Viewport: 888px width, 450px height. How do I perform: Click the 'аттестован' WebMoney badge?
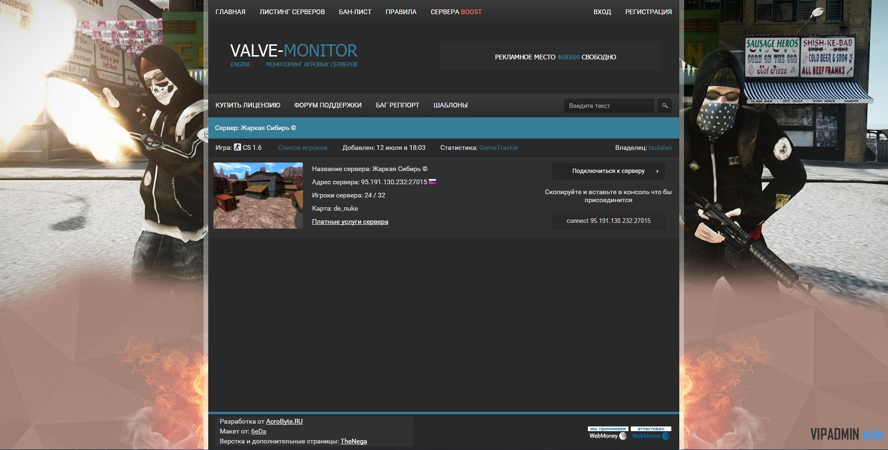tap(651, 433)
